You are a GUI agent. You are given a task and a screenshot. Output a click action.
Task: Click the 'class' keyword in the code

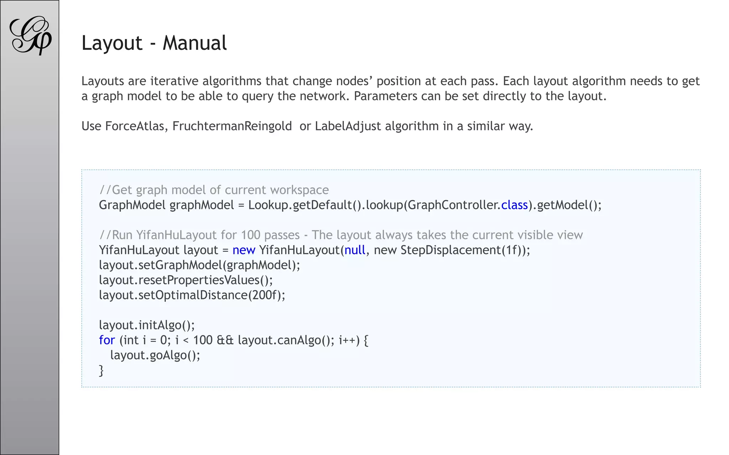point(514,205)
